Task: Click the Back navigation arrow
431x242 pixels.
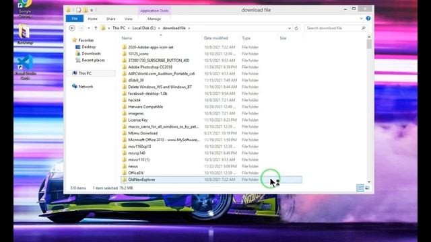Action: click(72, 28)
